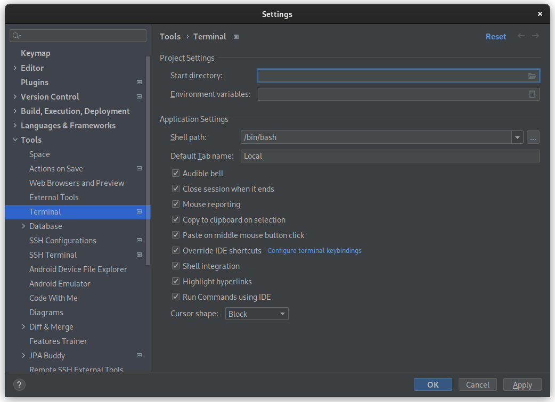Open Web Browsers and Preview settings
The width and height of the screenshot is (555, 402).
[77, 183]
